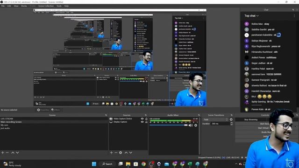Increase the transition Duration stepper

tap(232, 123)
